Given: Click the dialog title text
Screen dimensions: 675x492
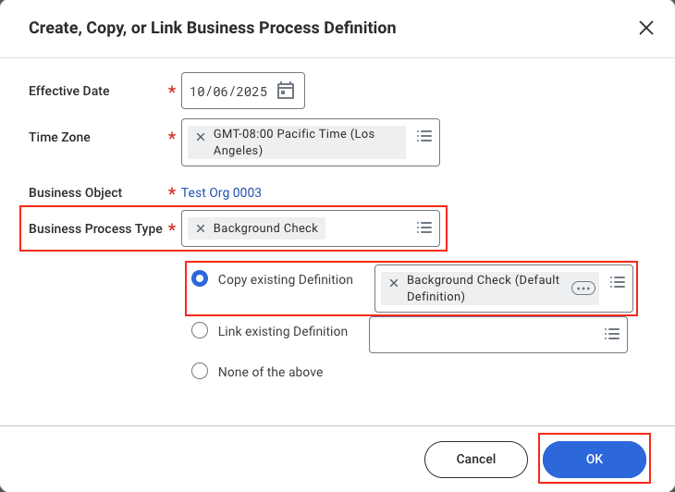Looking at the screenshot, I should coord(213,28).
